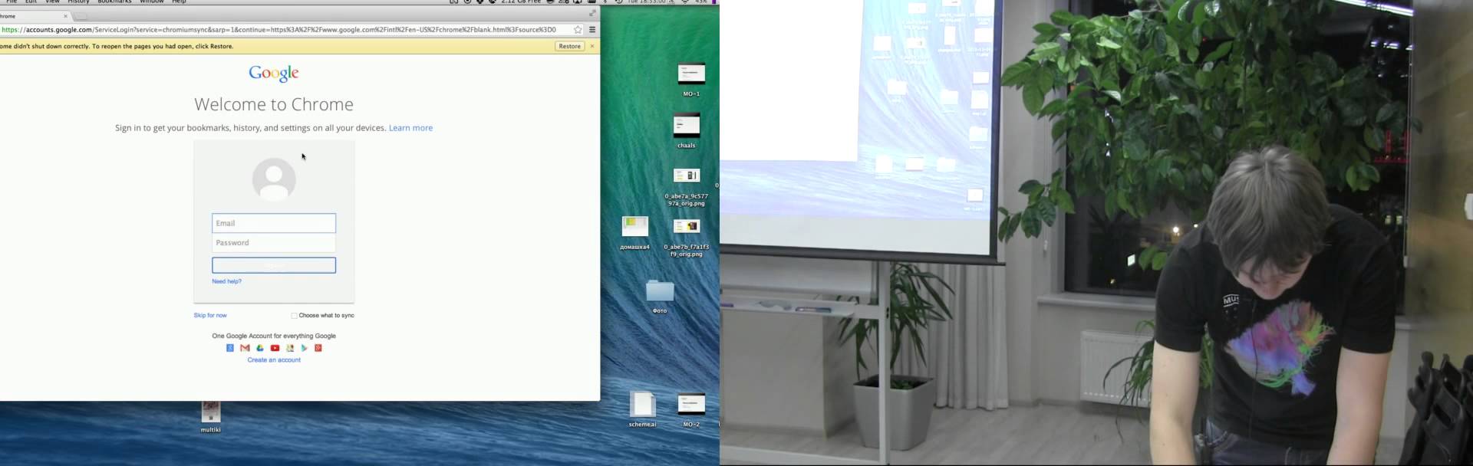This screenshot has width=1473, height=466.
Task: Click the Restore button in the infobar
Action: coord(569,46)
